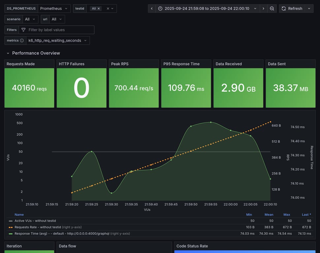Click response time dip point near 21:59:30
This screenshot has width=320, height=253.
pyautogui.click(x=112, y=193)
